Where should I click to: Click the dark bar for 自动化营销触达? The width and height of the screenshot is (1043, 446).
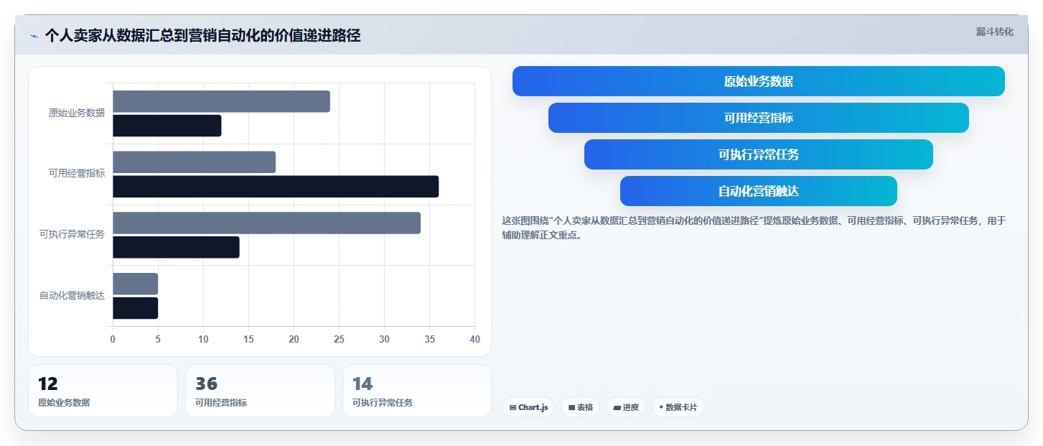click(x=135, y=308)
